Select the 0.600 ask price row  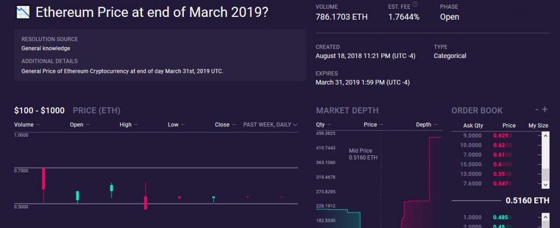point(500,165)
